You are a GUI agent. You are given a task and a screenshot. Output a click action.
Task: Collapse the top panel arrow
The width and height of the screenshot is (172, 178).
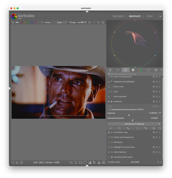tap(87, 12)
